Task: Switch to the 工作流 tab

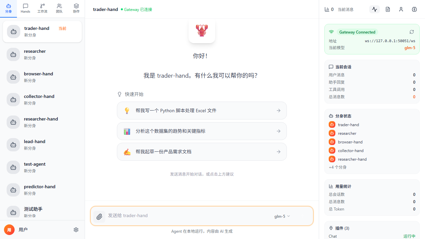Action: [x=42, y=9]
